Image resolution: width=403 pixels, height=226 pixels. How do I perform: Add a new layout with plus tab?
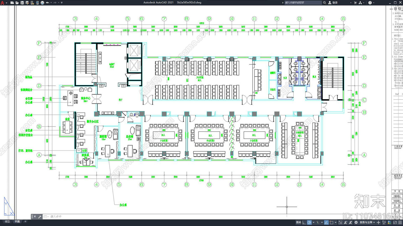pos(25,221)
